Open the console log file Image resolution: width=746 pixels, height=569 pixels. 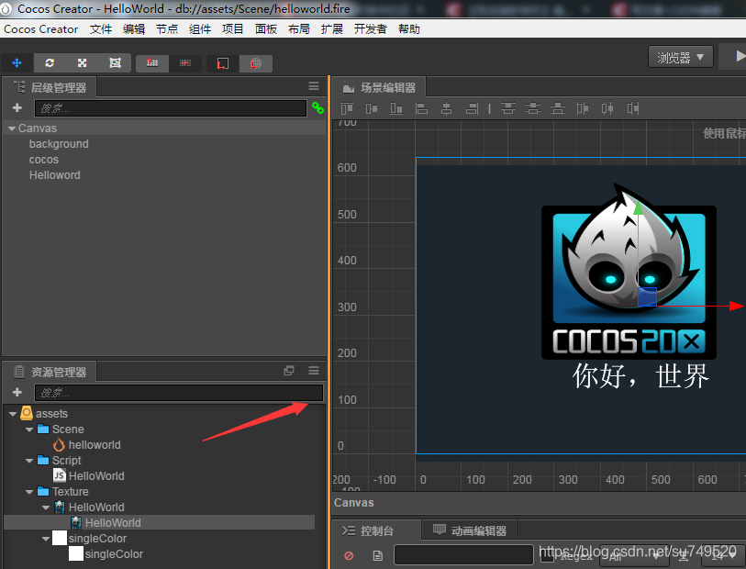click(x=378, y=555)
